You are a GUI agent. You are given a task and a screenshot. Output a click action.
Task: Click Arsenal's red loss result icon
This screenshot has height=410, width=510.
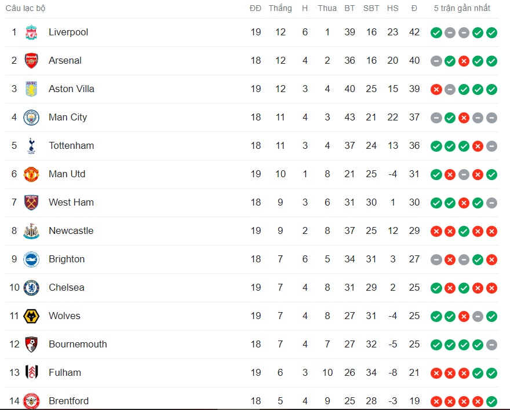(464, 61)
